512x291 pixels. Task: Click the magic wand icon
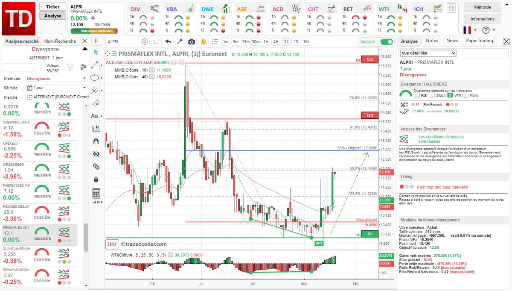pyautogui.click(x=180, y=41)
